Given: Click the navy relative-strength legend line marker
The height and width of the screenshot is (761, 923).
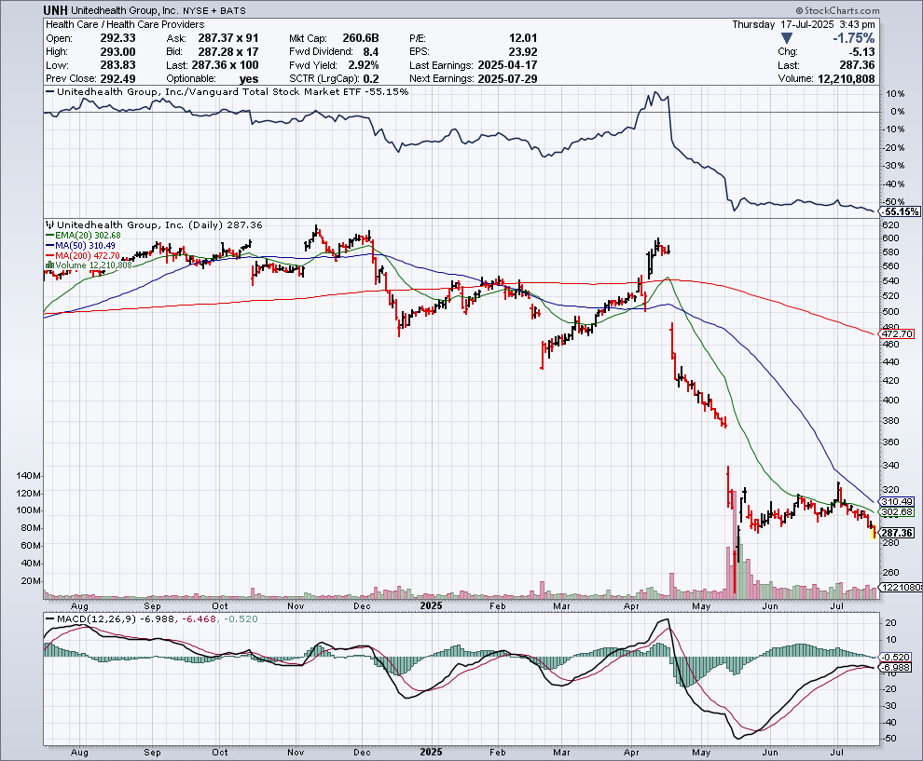Looking at the screenshot, I should pos(50,91).
